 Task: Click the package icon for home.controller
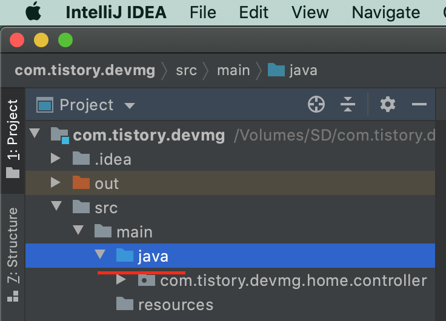[x=147, y=279]
